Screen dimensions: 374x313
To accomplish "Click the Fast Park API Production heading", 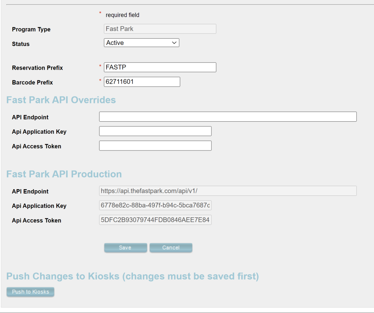I will point(64,174).
